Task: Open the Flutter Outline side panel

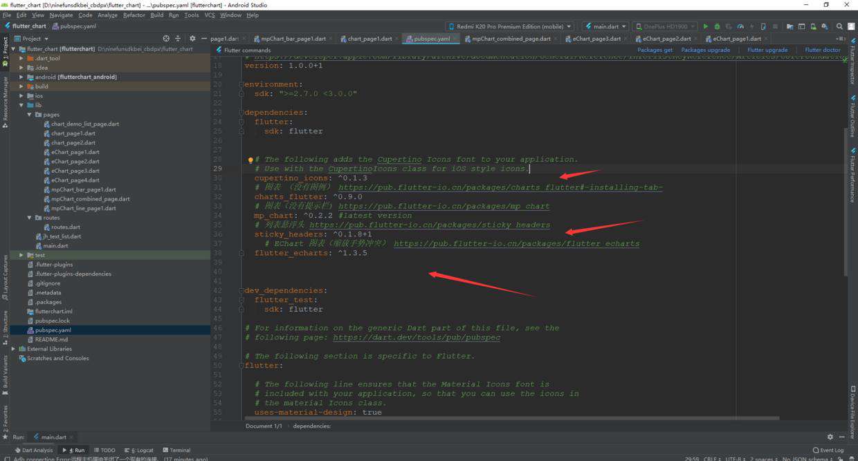Action: [x=852, y=117]
